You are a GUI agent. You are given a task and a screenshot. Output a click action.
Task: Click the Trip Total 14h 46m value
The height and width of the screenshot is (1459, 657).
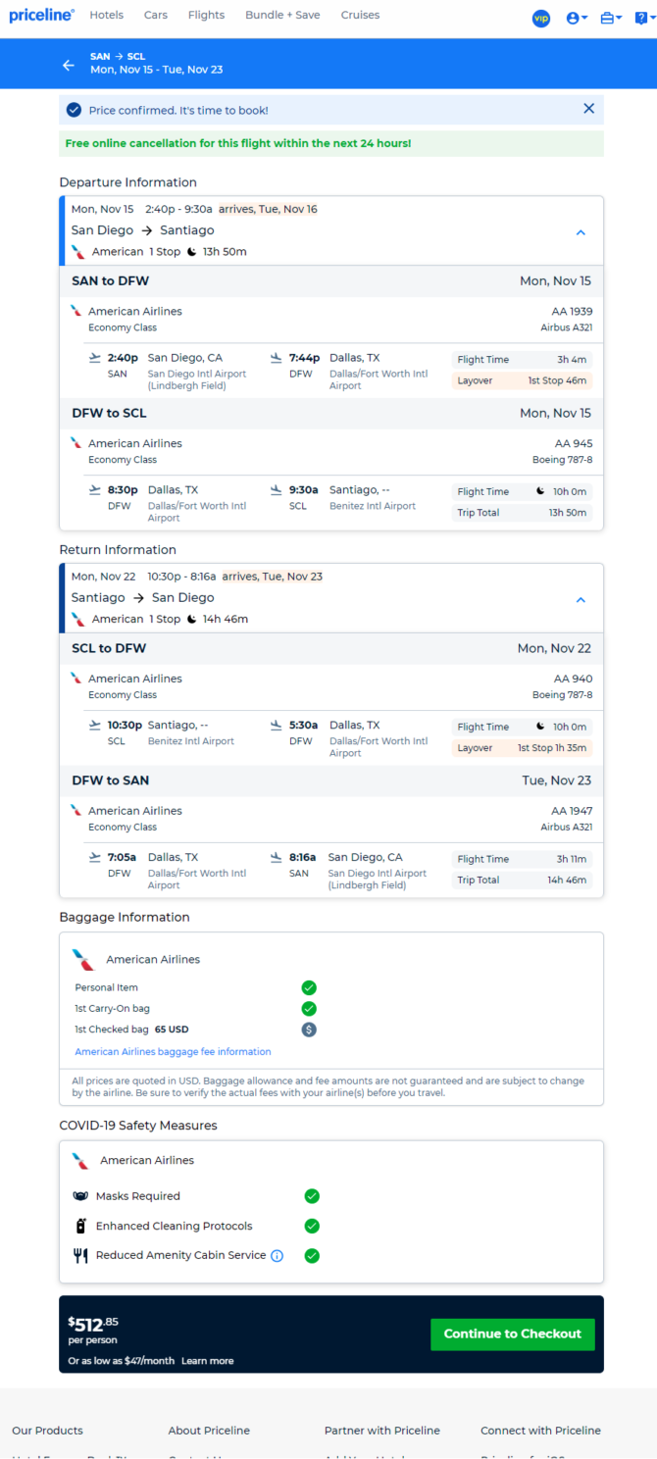point(569,880)
